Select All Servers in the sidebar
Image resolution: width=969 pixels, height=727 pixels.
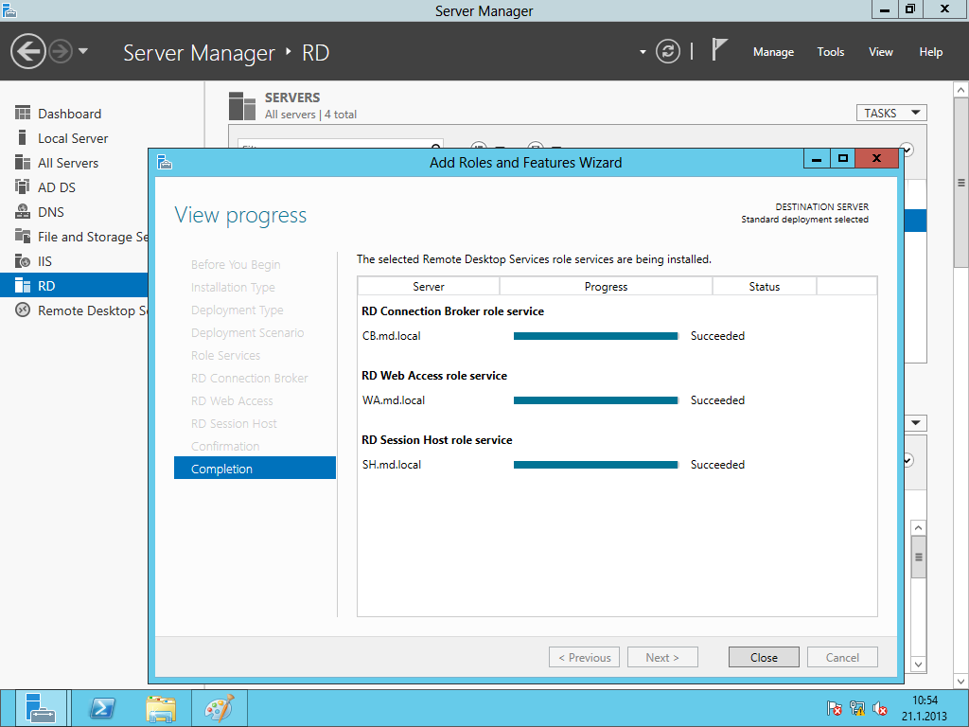(x=67, y=163)
